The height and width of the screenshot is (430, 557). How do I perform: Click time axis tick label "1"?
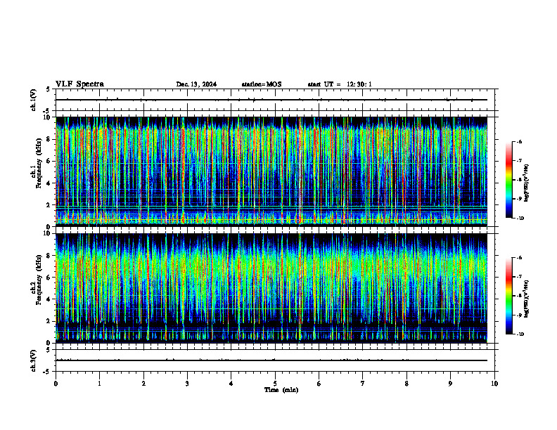(x=99, y=384)
